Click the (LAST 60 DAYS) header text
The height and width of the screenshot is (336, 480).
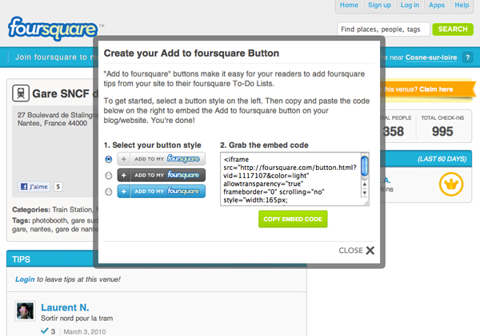point(442,159)
